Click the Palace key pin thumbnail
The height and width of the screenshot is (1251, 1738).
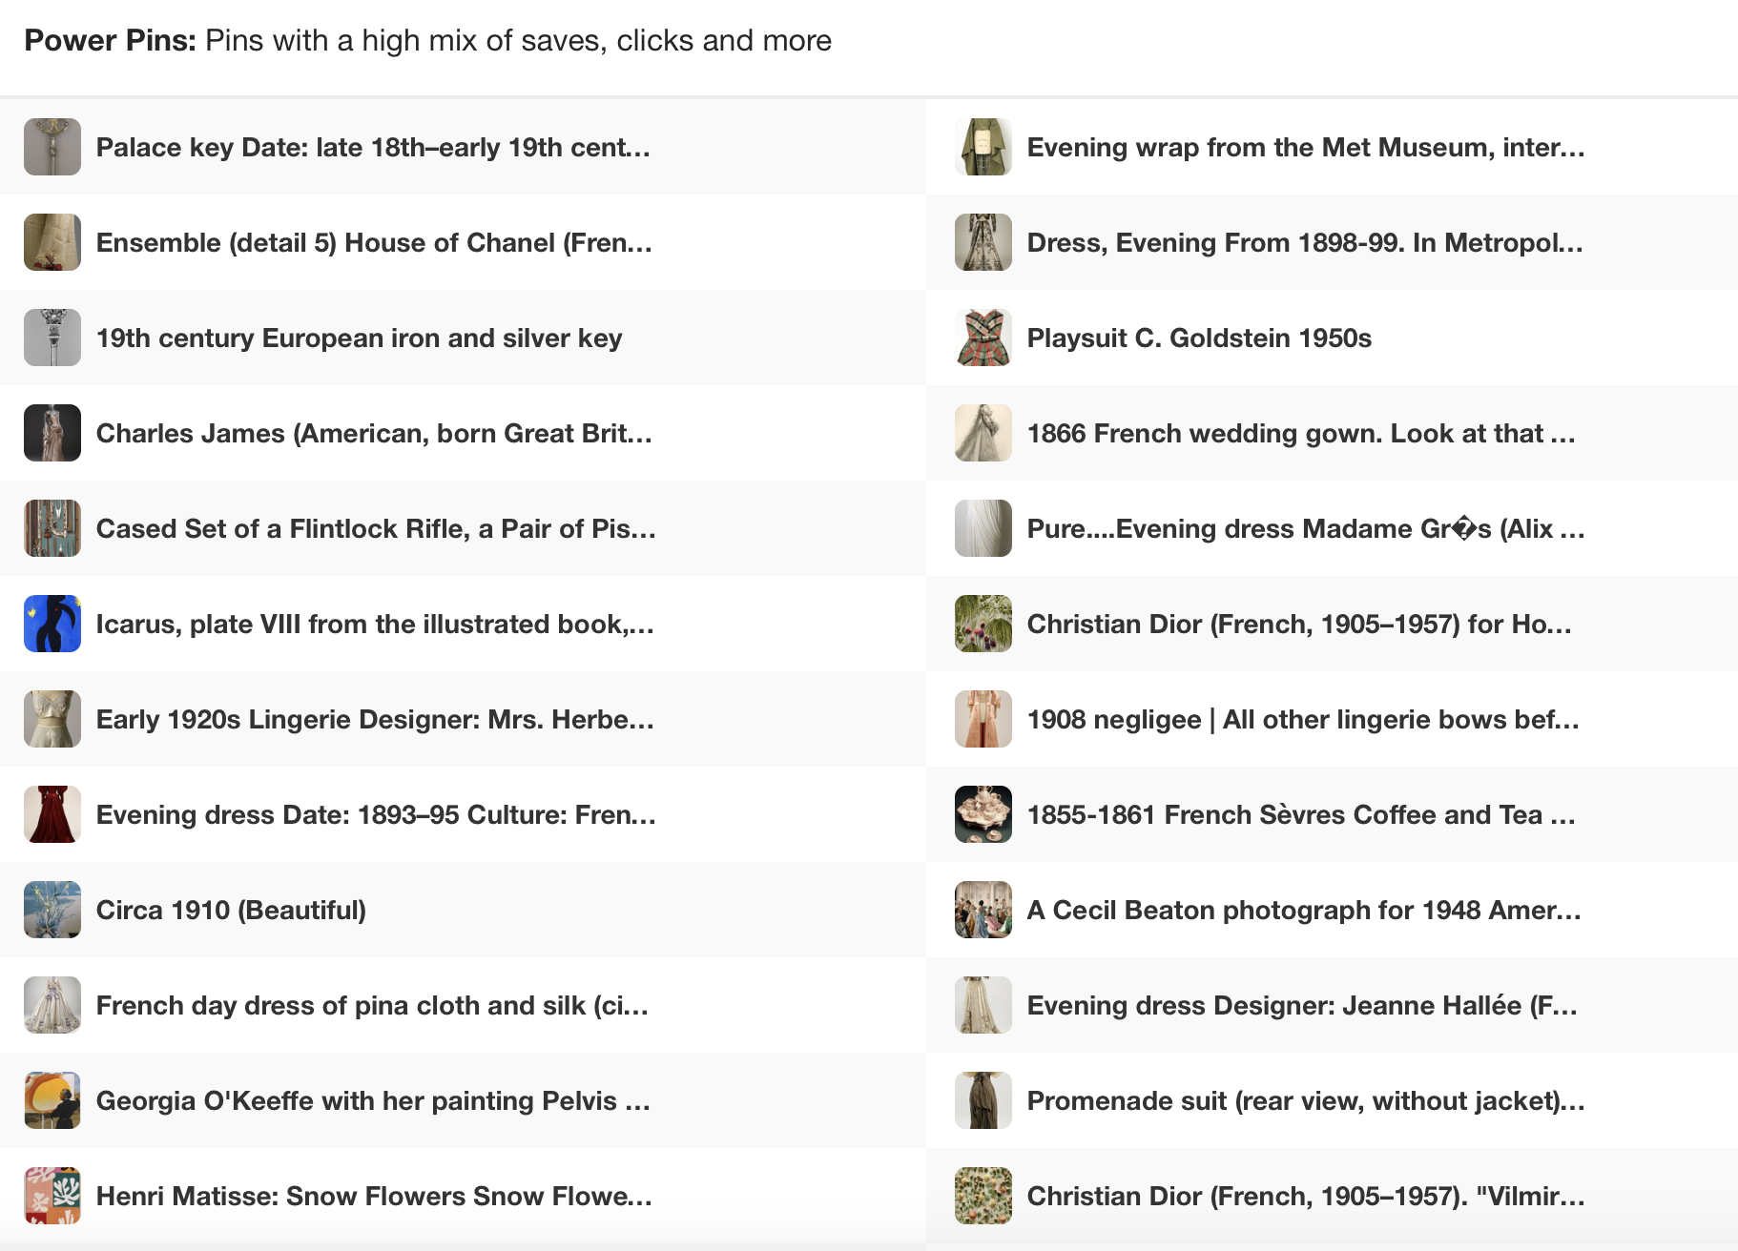click(x=52, y=147)
